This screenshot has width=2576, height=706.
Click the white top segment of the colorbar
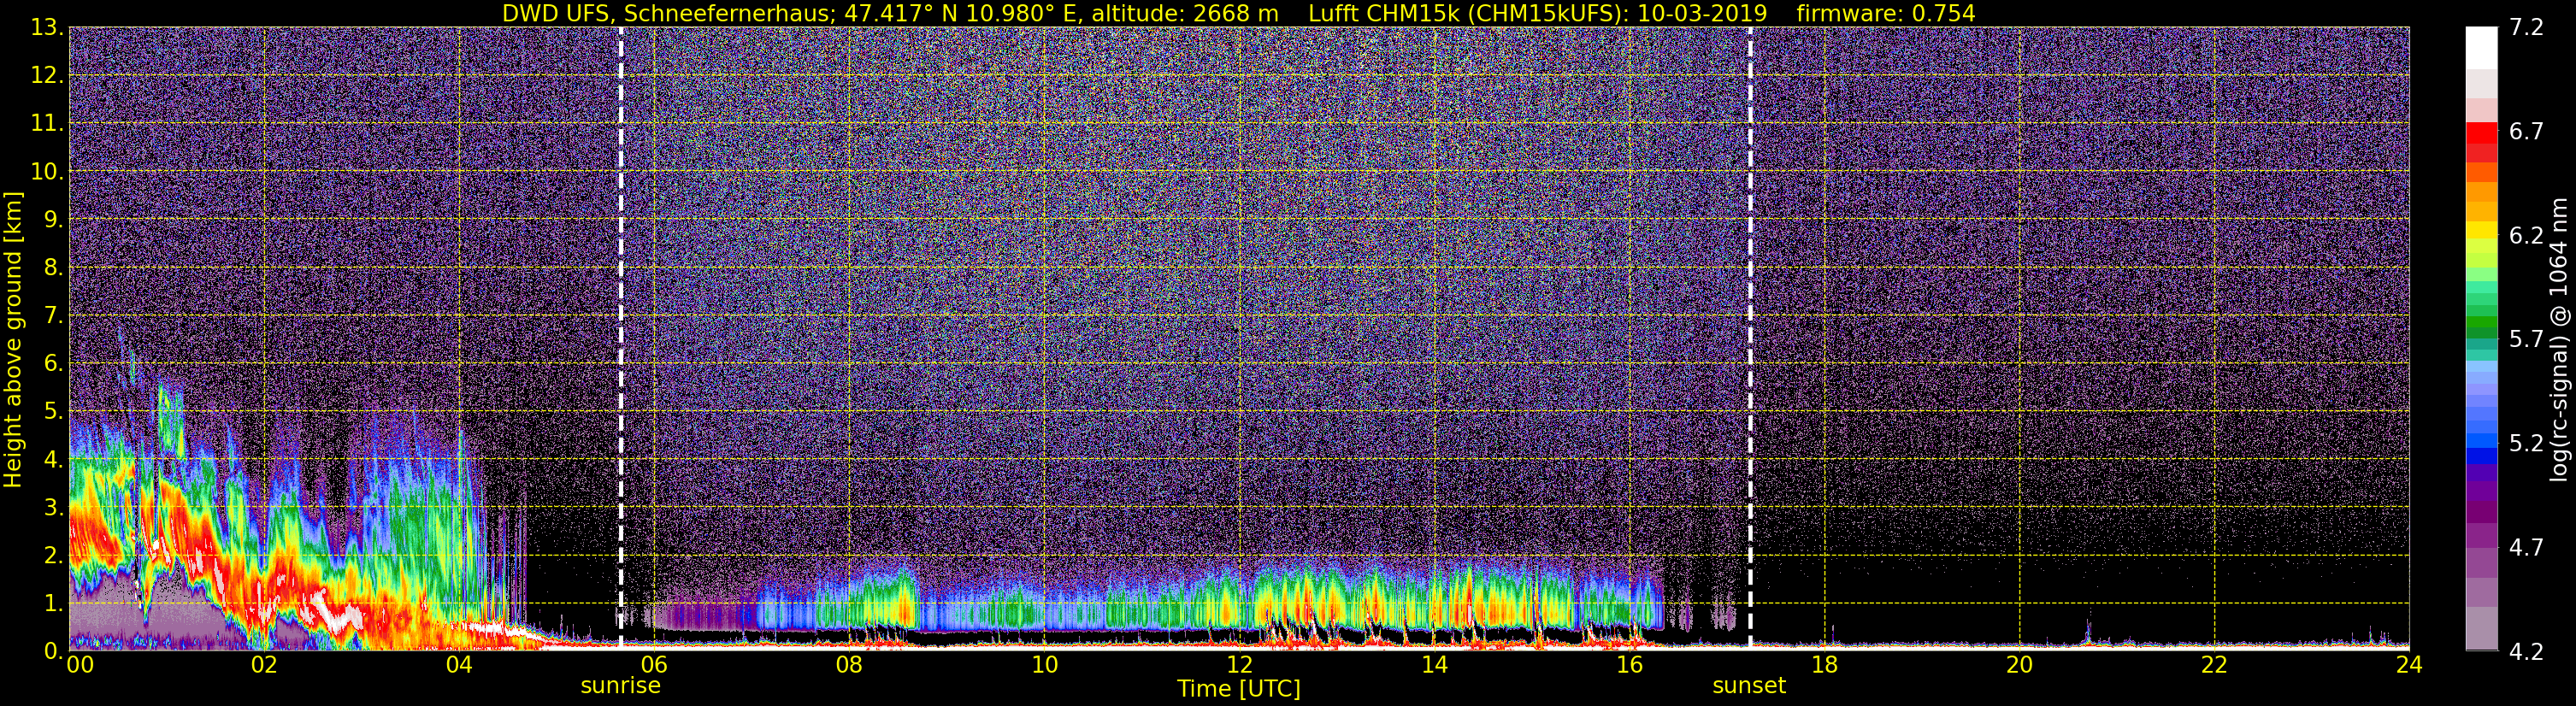pyautogui.click(x=2482, y=47)
